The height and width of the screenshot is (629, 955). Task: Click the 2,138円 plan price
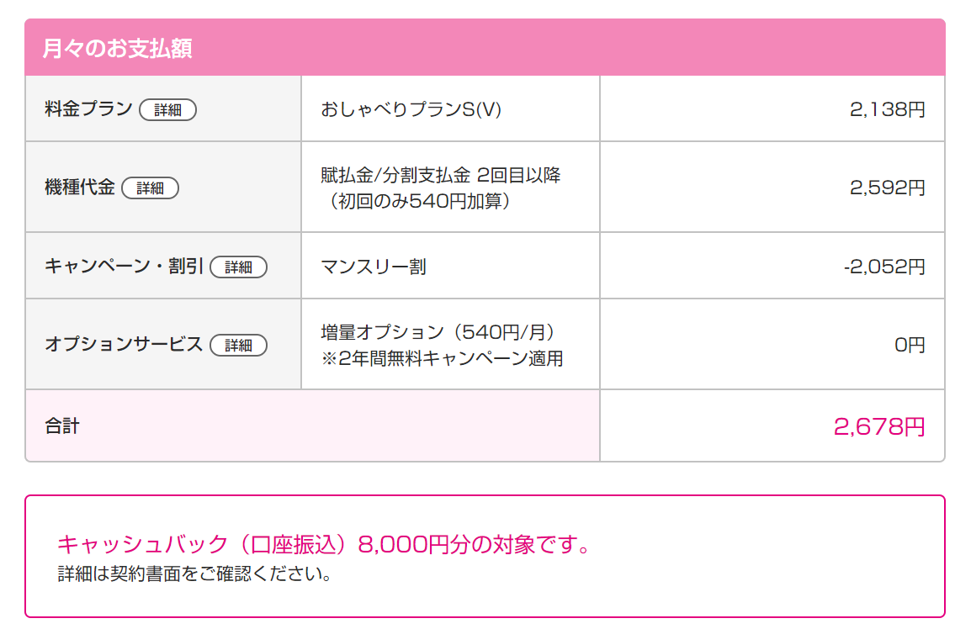click(x=888, y=109)
